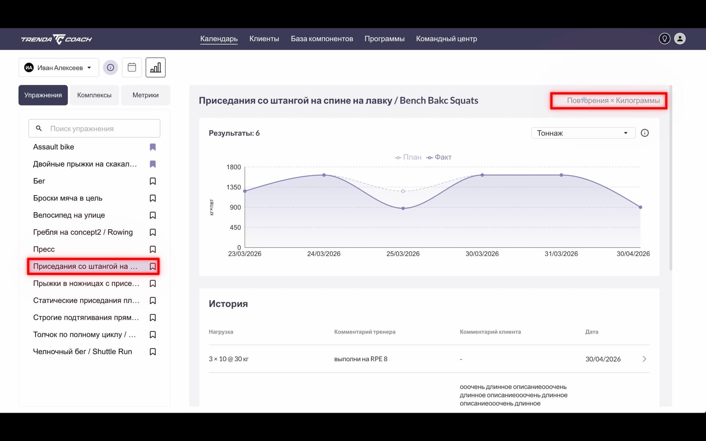
Task: Switch to the Комплексы tab
Action: [x=94, y=95]
